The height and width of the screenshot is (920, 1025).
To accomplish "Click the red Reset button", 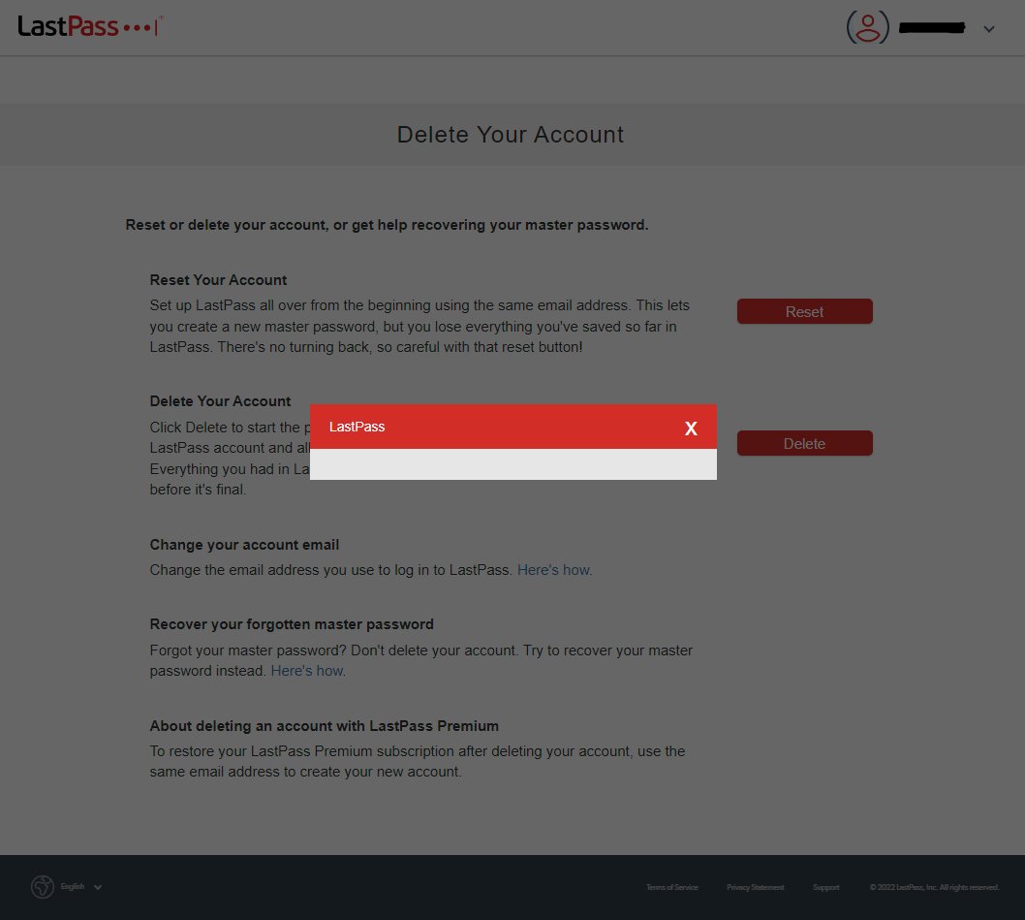I will click(x=805, y=311).
